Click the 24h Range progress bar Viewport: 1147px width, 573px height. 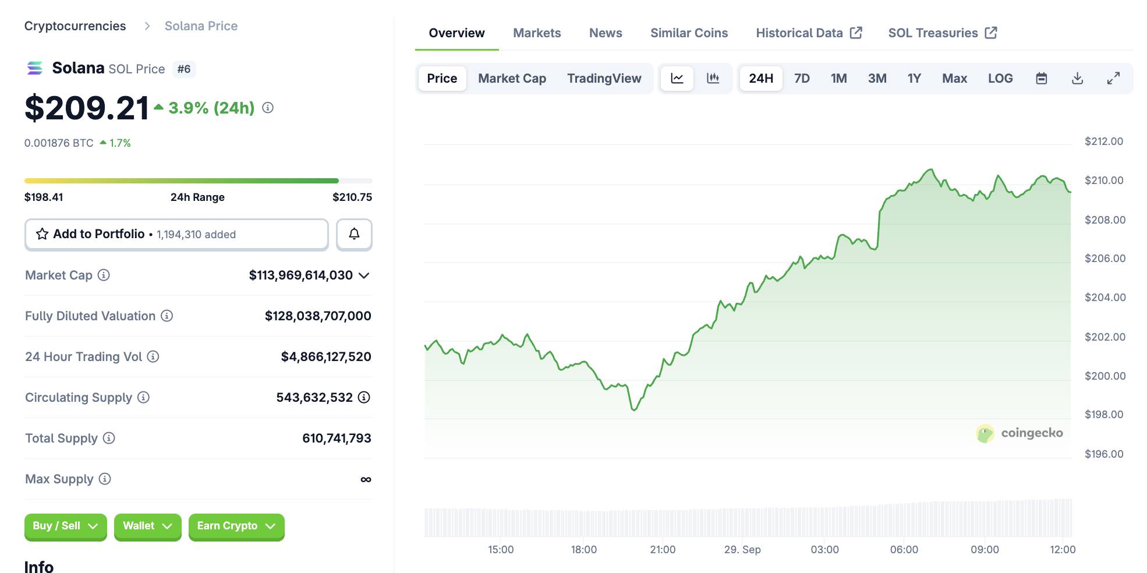[198, 181]
